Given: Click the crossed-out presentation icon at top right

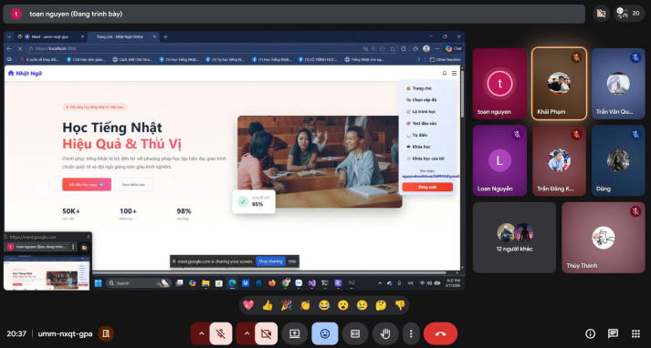Looking at the screenshot, I should pos(601,14).
